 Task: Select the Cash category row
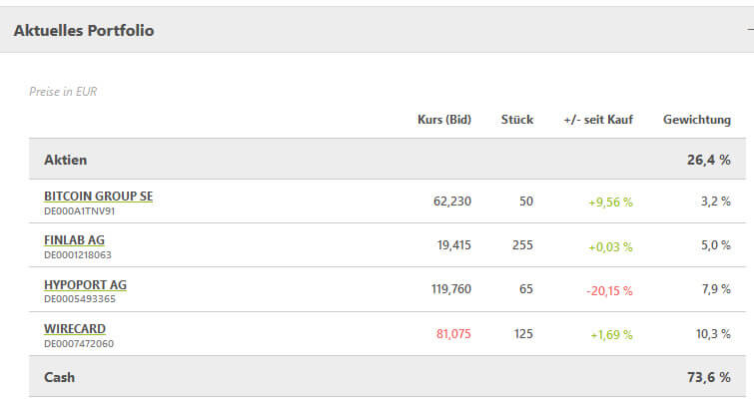click(x=387, y=377)
